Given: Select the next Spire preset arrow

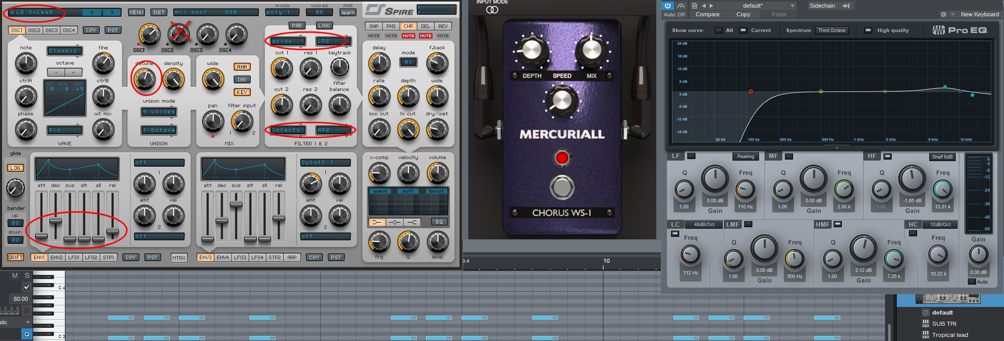Looking at the screenshot, I should (x=112, y=12).
